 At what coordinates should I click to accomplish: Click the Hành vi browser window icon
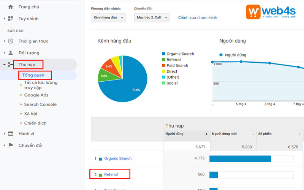11,134
